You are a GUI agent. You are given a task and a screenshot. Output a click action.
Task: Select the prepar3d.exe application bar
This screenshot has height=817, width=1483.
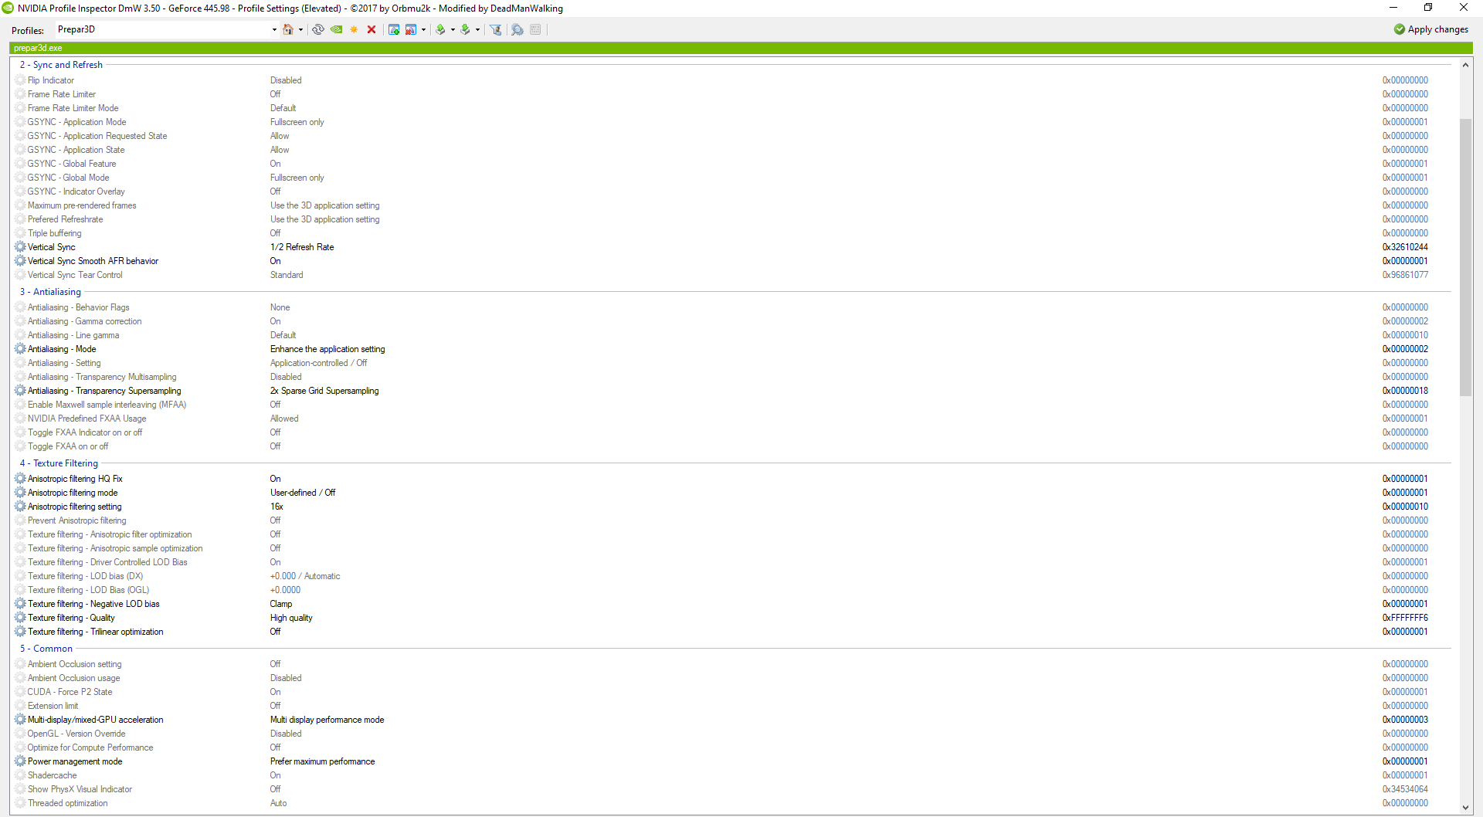click(x=741, y=48)
